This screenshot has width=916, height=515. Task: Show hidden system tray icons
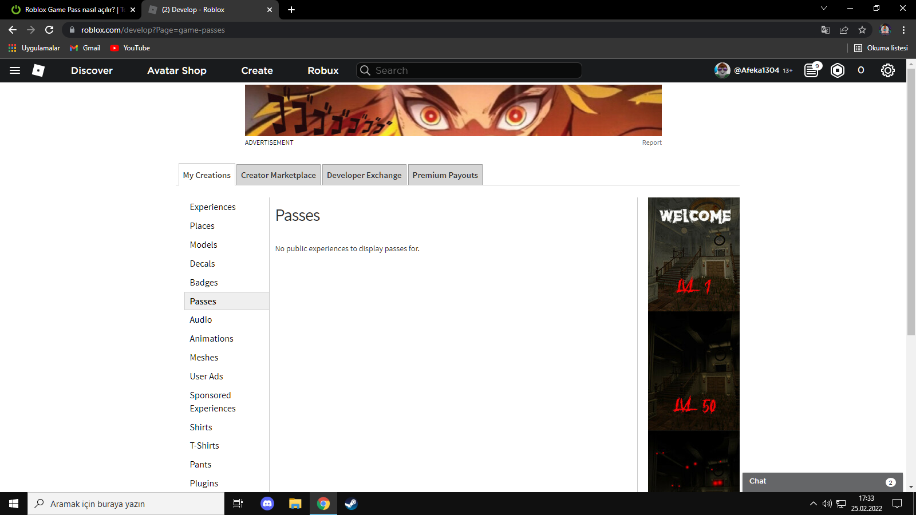813,504
